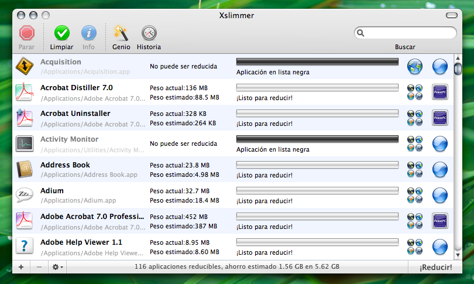
Task: Click 'Peso estimado:18.4 MB' text
Action: coord(184,200)
